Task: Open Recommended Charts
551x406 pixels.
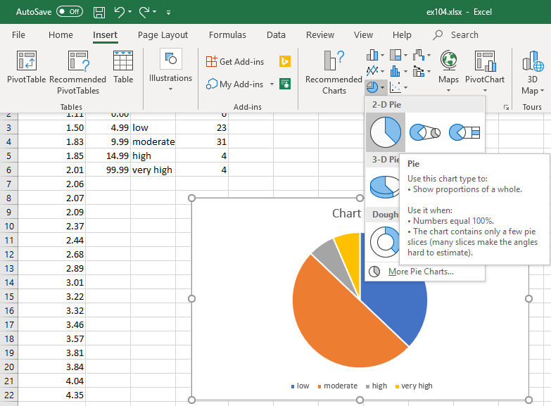Action: click(x=334, y=72)
